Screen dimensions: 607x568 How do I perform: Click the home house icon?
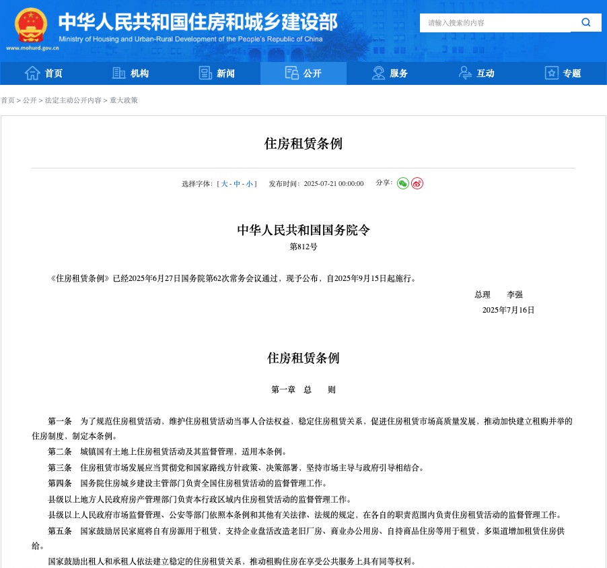[32, 73]
